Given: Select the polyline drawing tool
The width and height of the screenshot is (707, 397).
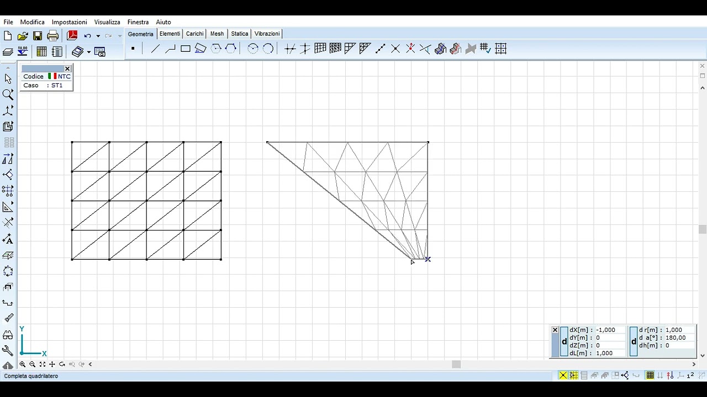Looking at the screenshot, I should point(170,49).
